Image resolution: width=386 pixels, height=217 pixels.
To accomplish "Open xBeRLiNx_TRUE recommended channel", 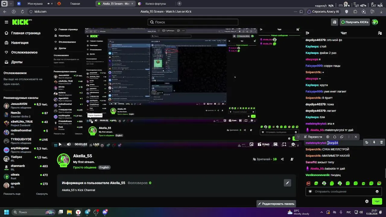I will (x=26, y=123).
